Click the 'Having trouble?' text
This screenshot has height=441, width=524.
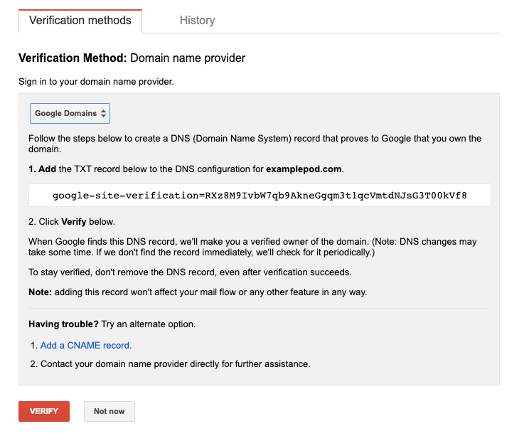point(63,324)
